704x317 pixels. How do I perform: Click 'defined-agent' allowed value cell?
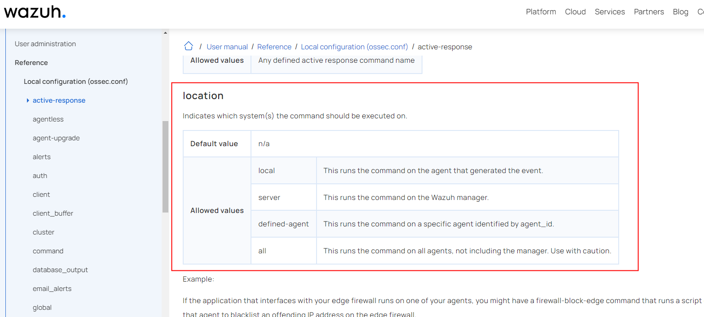(x=284, y=224)
